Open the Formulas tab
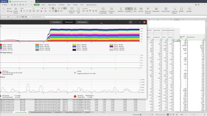 click(x=61, y=5)
